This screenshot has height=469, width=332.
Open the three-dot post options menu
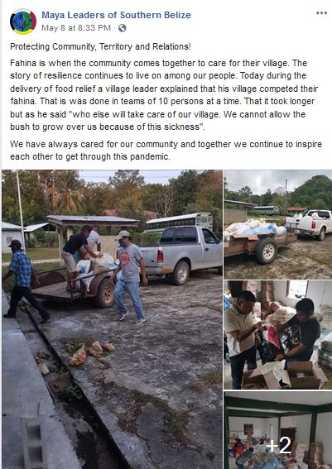click(x=321, y=13)
